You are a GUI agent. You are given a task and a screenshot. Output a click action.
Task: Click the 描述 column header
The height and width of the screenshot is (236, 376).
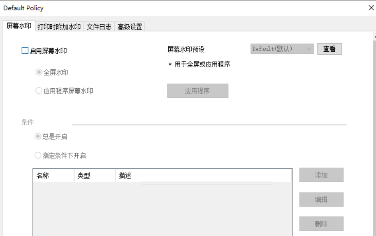(x=203, y=176)
